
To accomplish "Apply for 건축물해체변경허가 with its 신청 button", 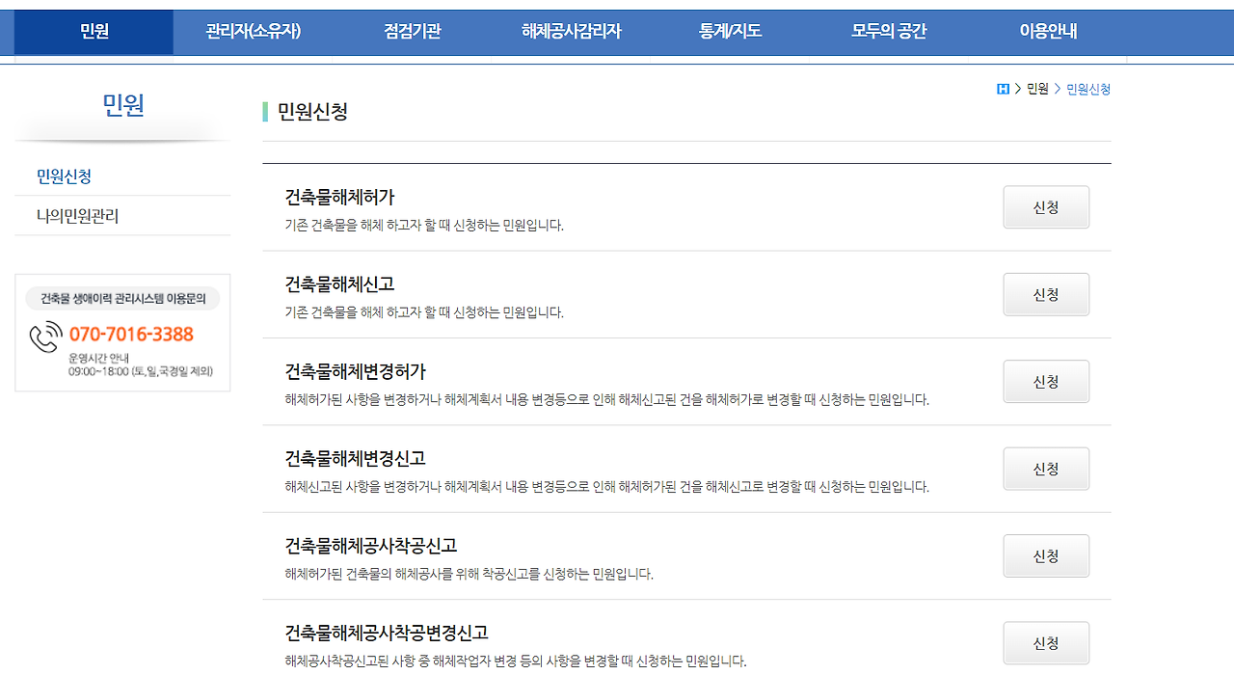I will coord(1046,381).
